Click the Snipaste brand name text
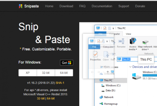Viewport: 157px width, 106px height. click(x=31, y=6)
